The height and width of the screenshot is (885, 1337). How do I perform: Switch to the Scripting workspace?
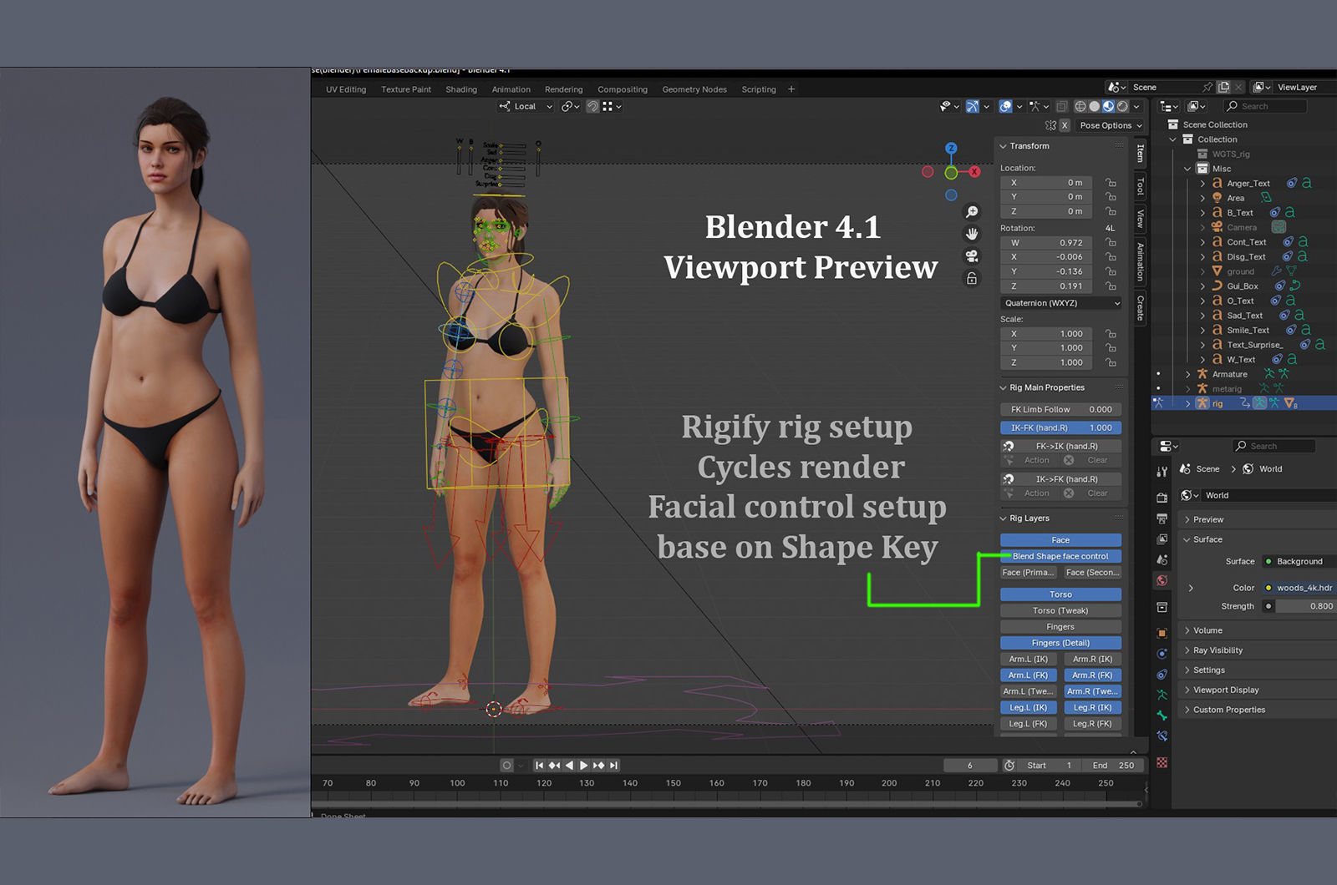click(x=759, y=89)
